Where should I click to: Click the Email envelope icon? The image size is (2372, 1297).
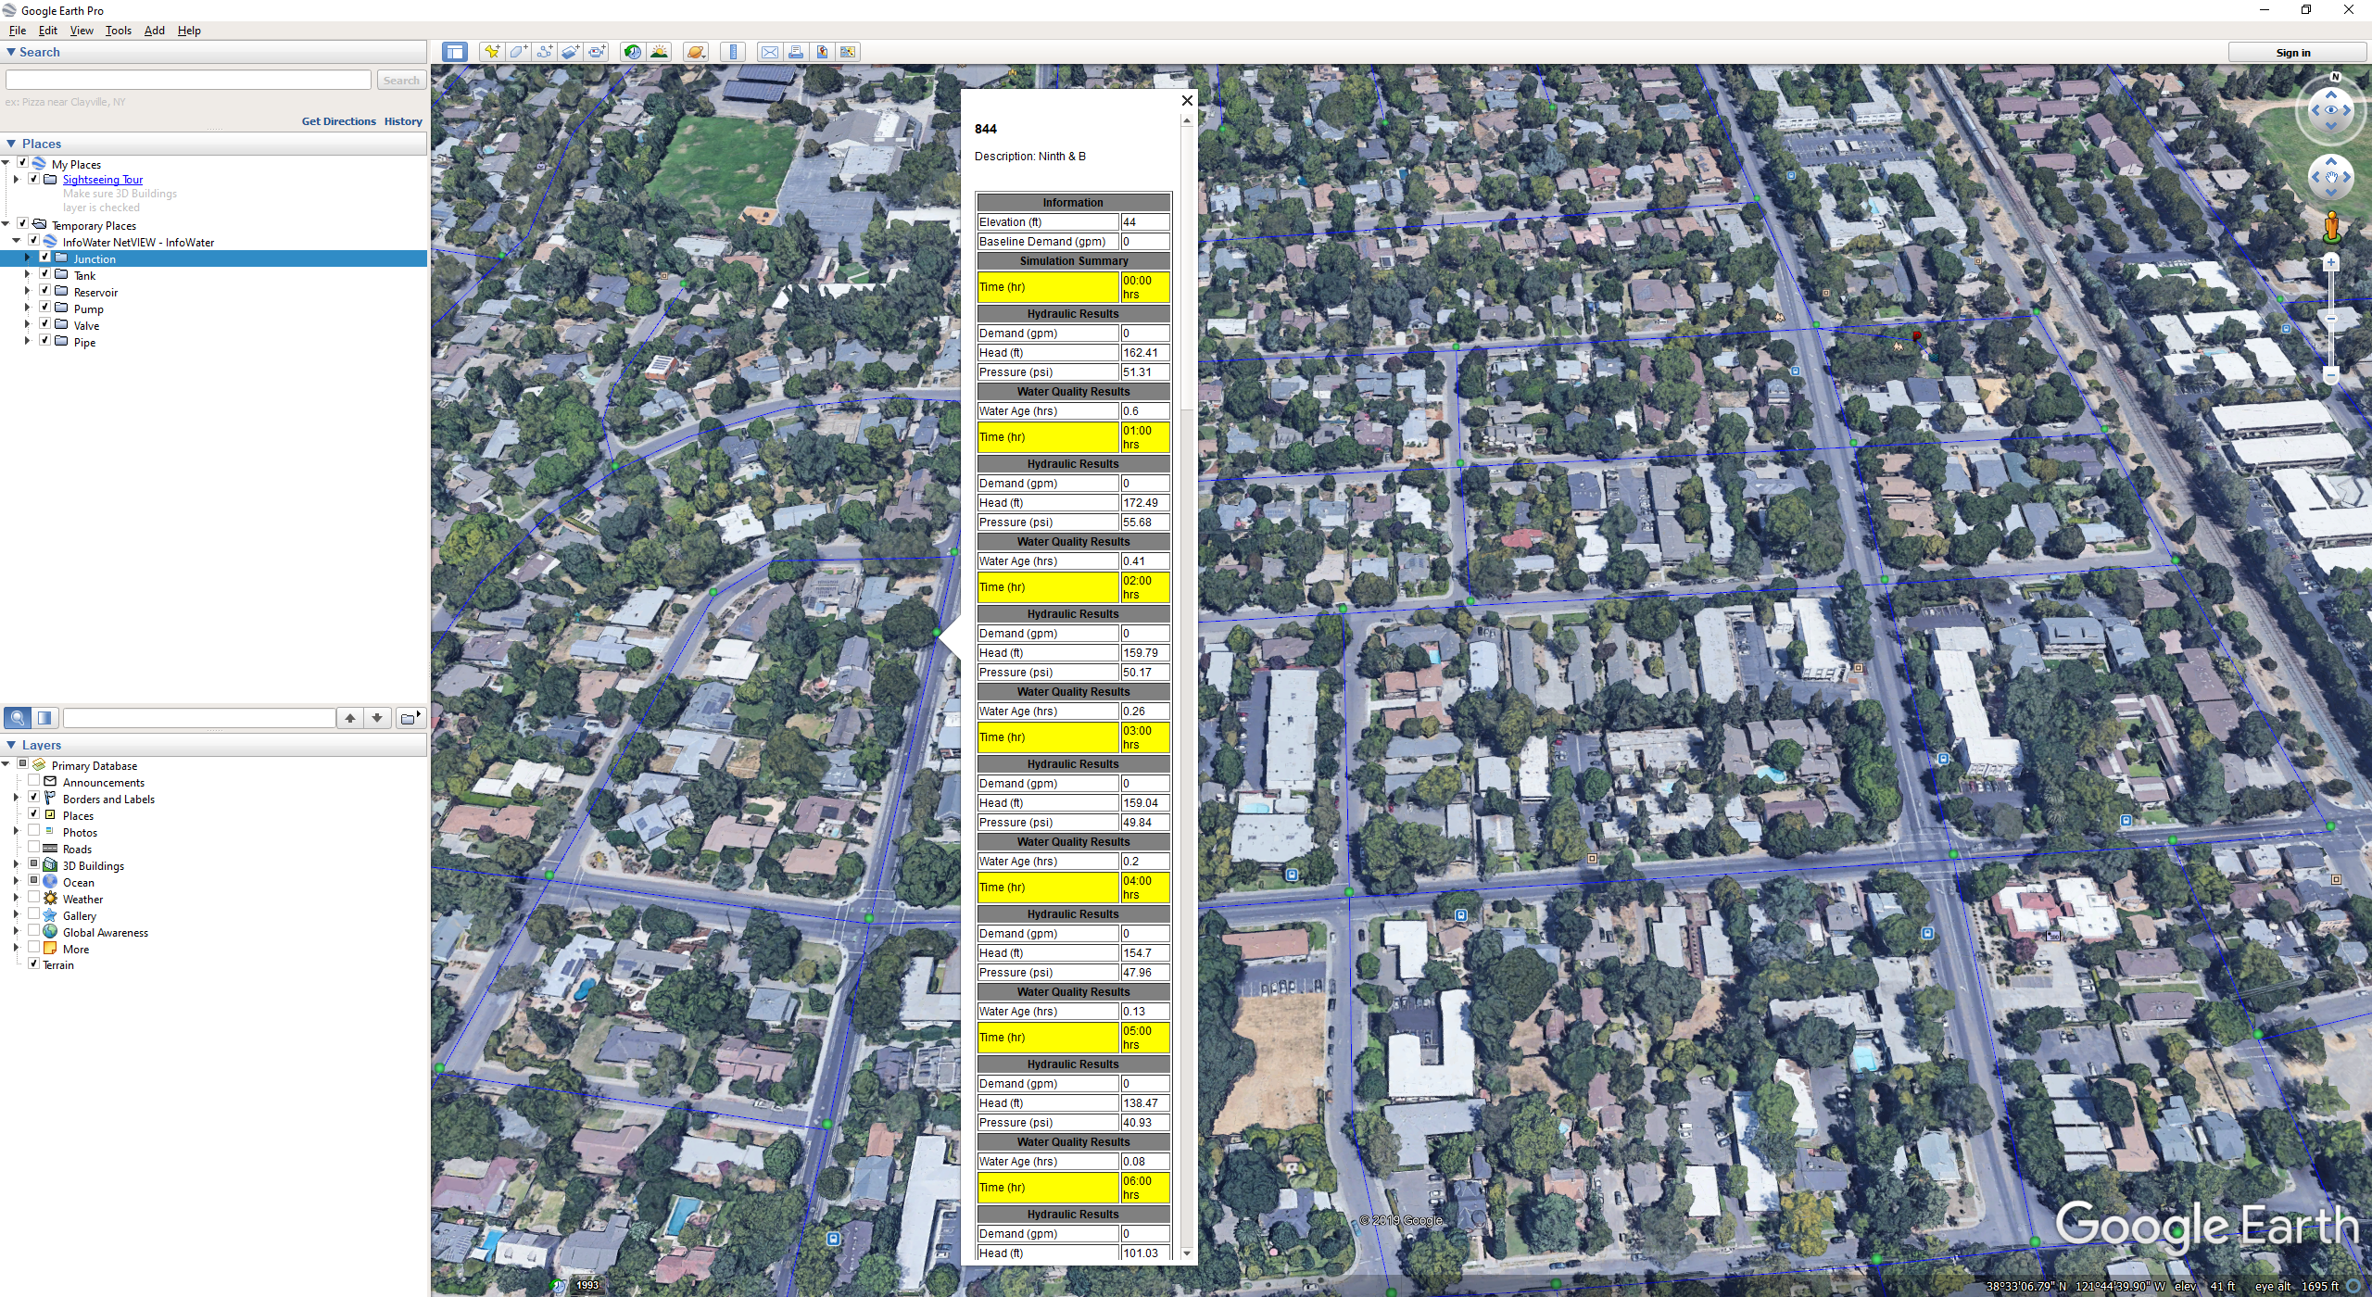click(x=769, y=52)
